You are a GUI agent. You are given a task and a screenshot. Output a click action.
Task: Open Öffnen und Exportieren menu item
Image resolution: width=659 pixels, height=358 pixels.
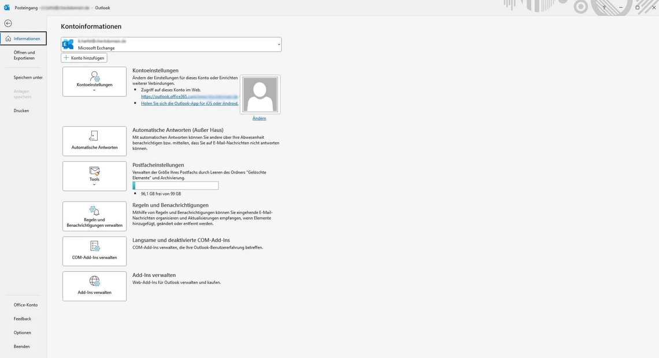point(24,56)
